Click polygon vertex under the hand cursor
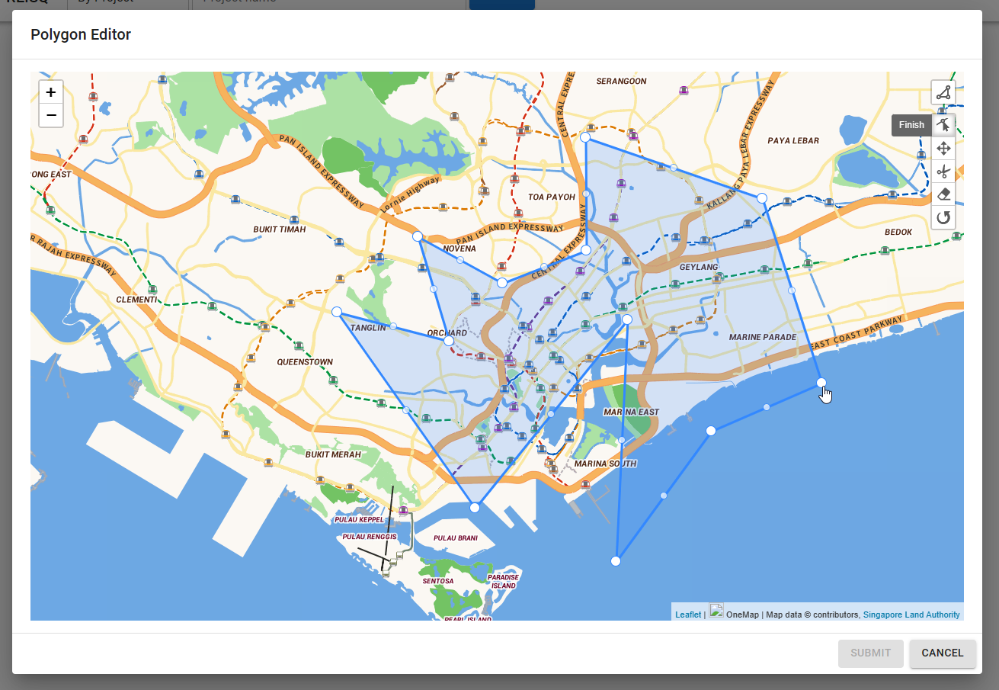 coord(821,383)
